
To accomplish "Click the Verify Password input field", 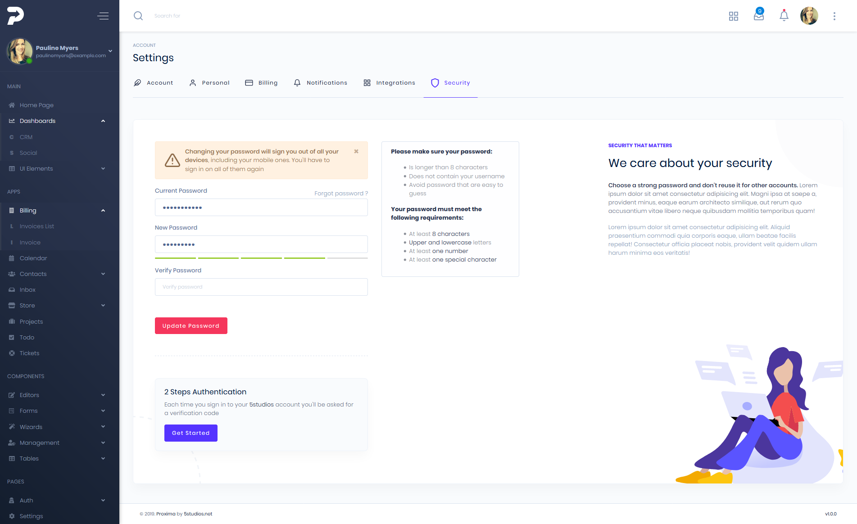I will 261,287.
